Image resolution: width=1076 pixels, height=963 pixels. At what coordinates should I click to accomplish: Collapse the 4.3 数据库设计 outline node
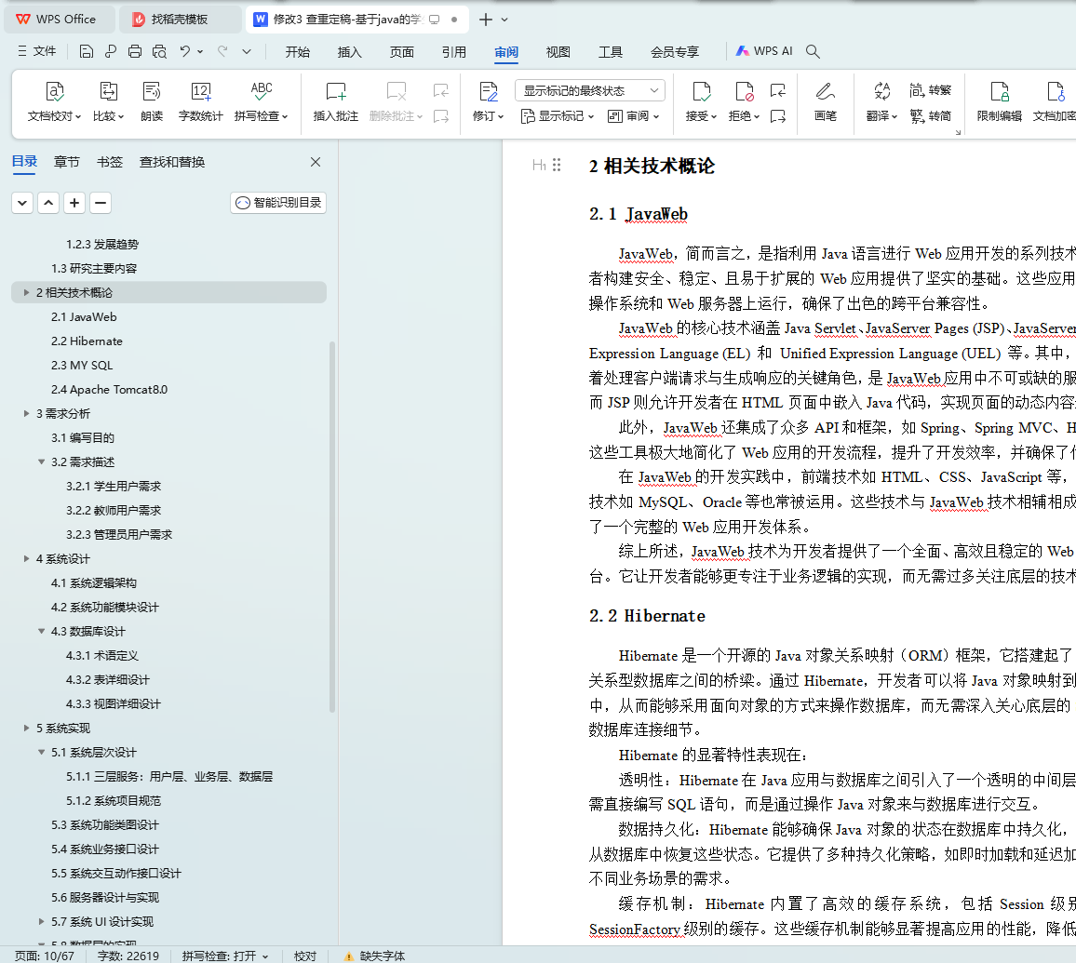41,631
